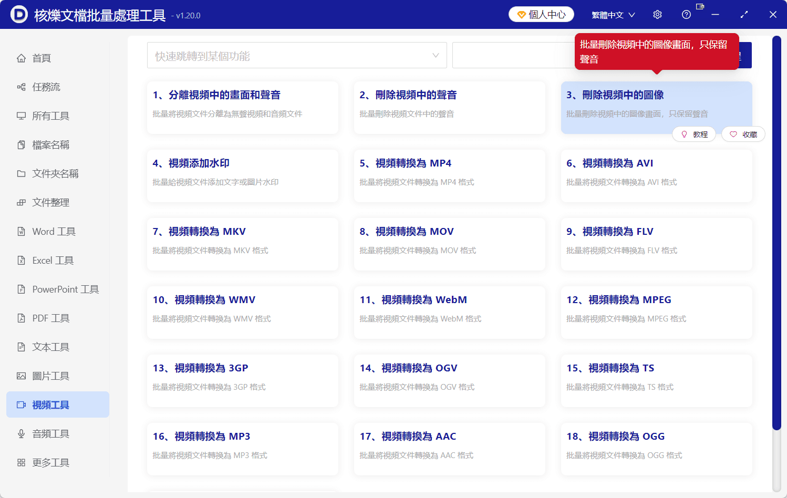Launch 5、視頻轉換為 MP4

click(450, 176)
